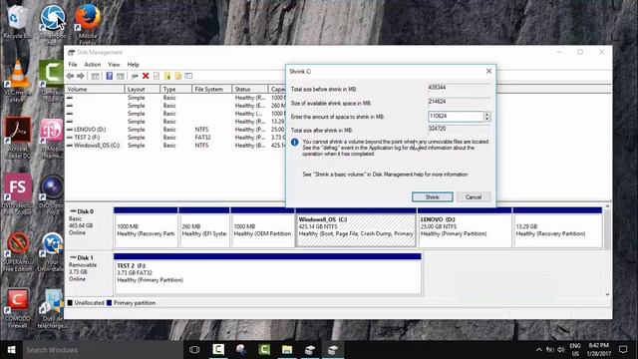Select the TEST 2 (F:) volume row

tap(175, 138)
